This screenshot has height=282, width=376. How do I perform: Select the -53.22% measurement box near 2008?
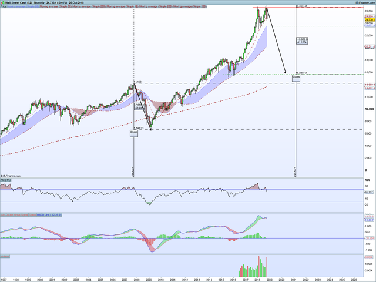[x=139, y=107]
